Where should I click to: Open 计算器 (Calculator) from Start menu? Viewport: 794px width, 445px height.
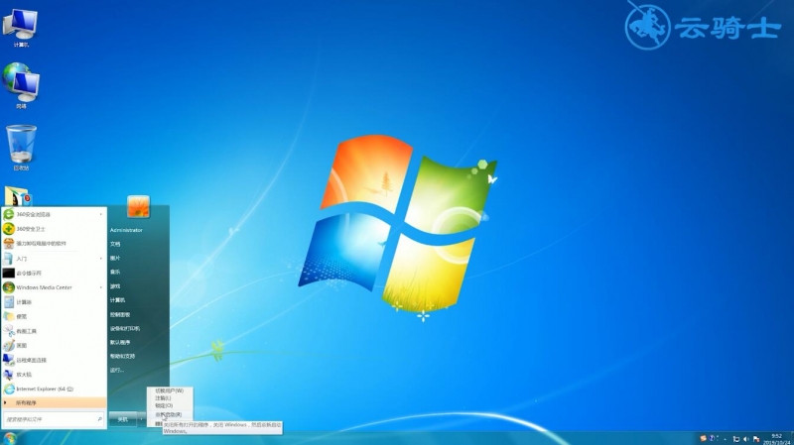[x=54, y=302]
